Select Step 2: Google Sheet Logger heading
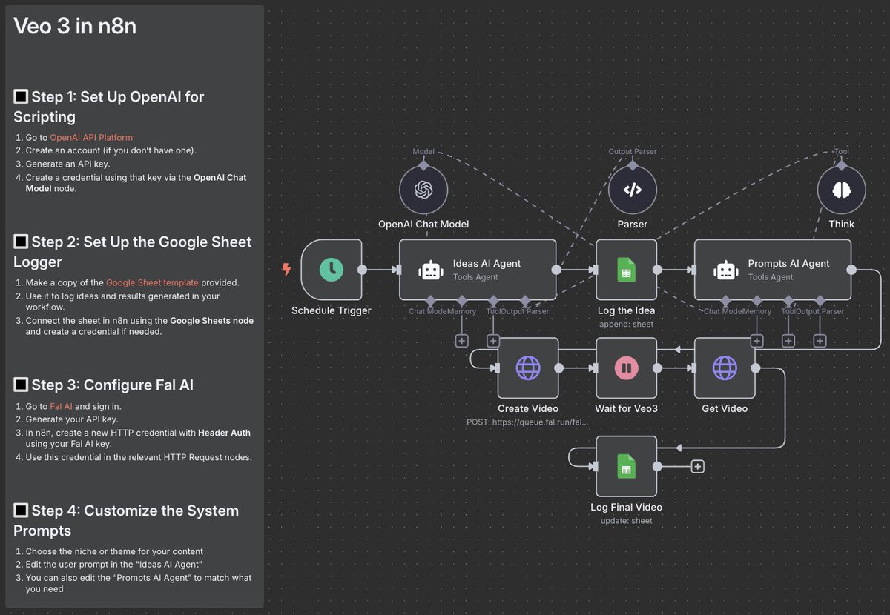The image size is (890, 615). tap(133, 252)
